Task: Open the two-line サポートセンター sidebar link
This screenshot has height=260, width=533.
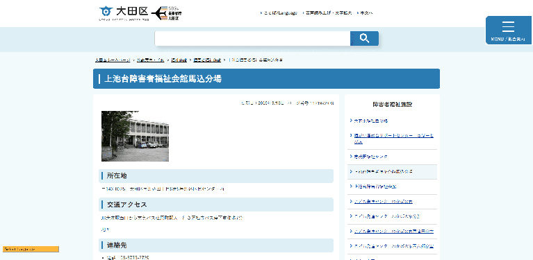Action: tap(393, 139)
